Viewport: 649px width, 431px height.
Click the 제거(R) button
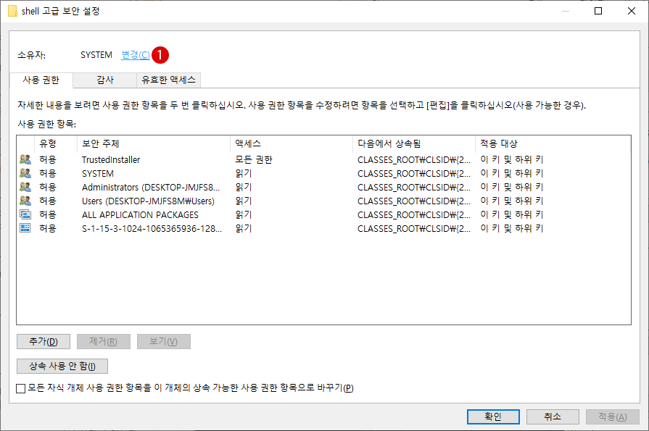tap(104, 342)
